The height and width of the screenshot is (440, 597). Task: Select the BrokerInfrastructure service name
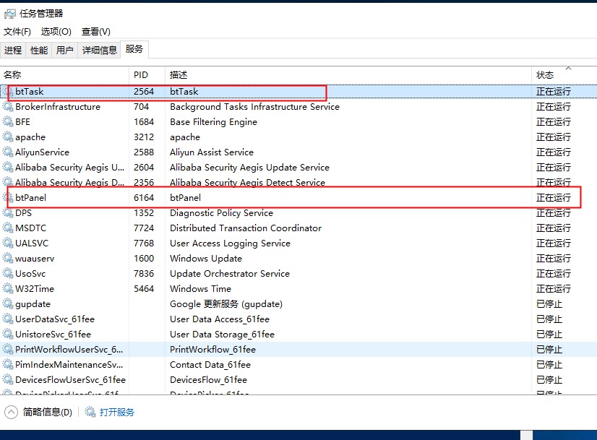58,107
